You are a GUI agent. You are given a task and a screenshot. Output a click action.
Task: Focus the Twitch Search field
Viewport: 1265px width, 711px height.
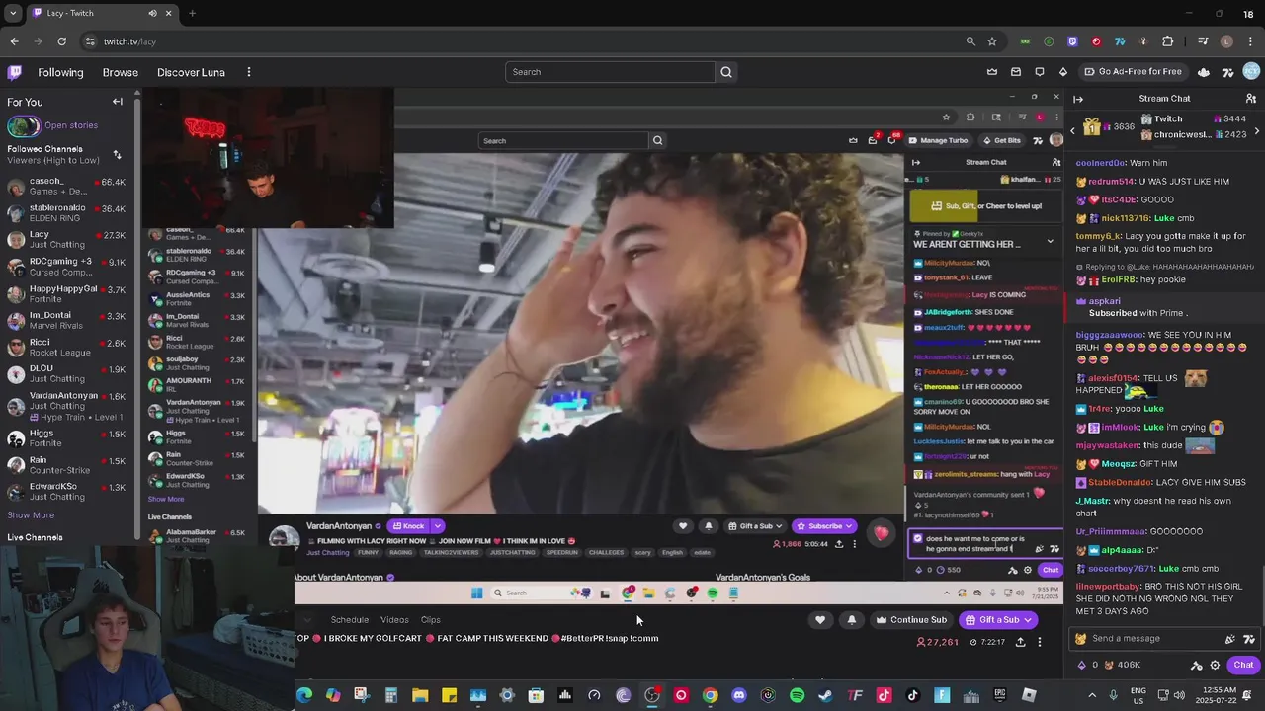610,72
